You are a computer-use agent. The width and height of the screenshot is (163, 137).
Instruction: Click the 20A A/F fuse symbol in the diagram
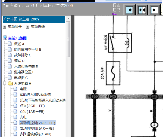click(113, 73)
